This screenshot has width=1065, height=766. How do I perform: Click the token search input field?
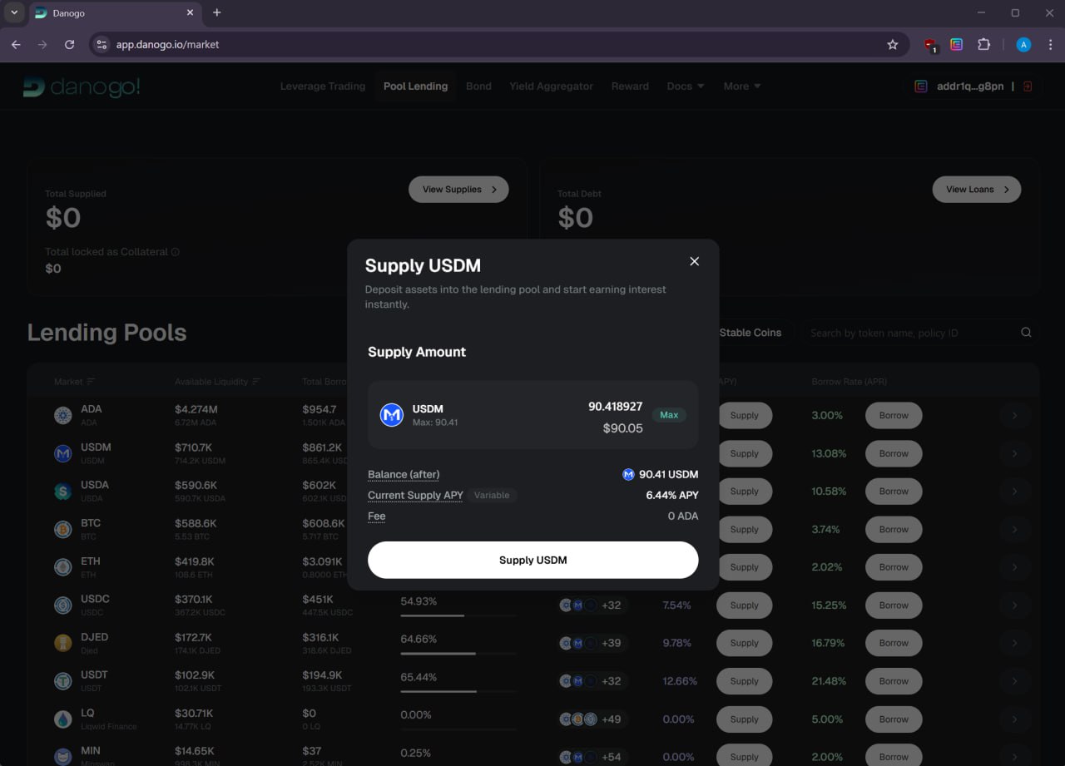(x=911, y=333)
